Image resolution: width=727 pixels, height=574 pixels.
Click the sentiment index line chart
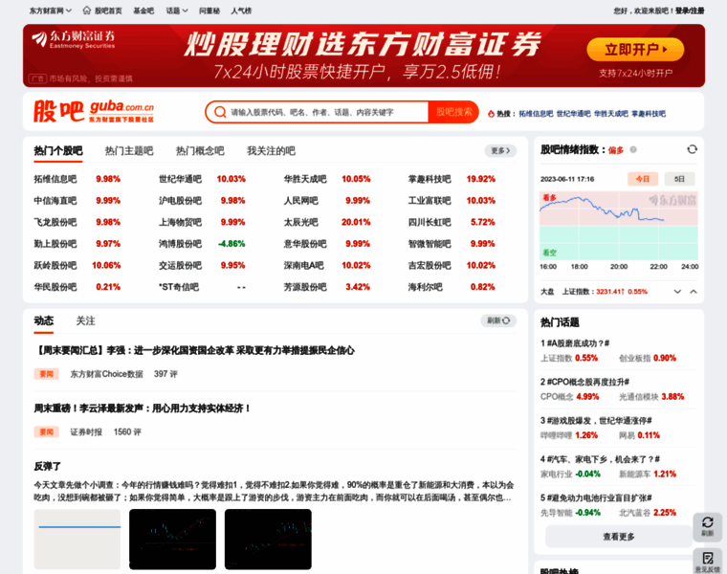(x=619, y=226)
